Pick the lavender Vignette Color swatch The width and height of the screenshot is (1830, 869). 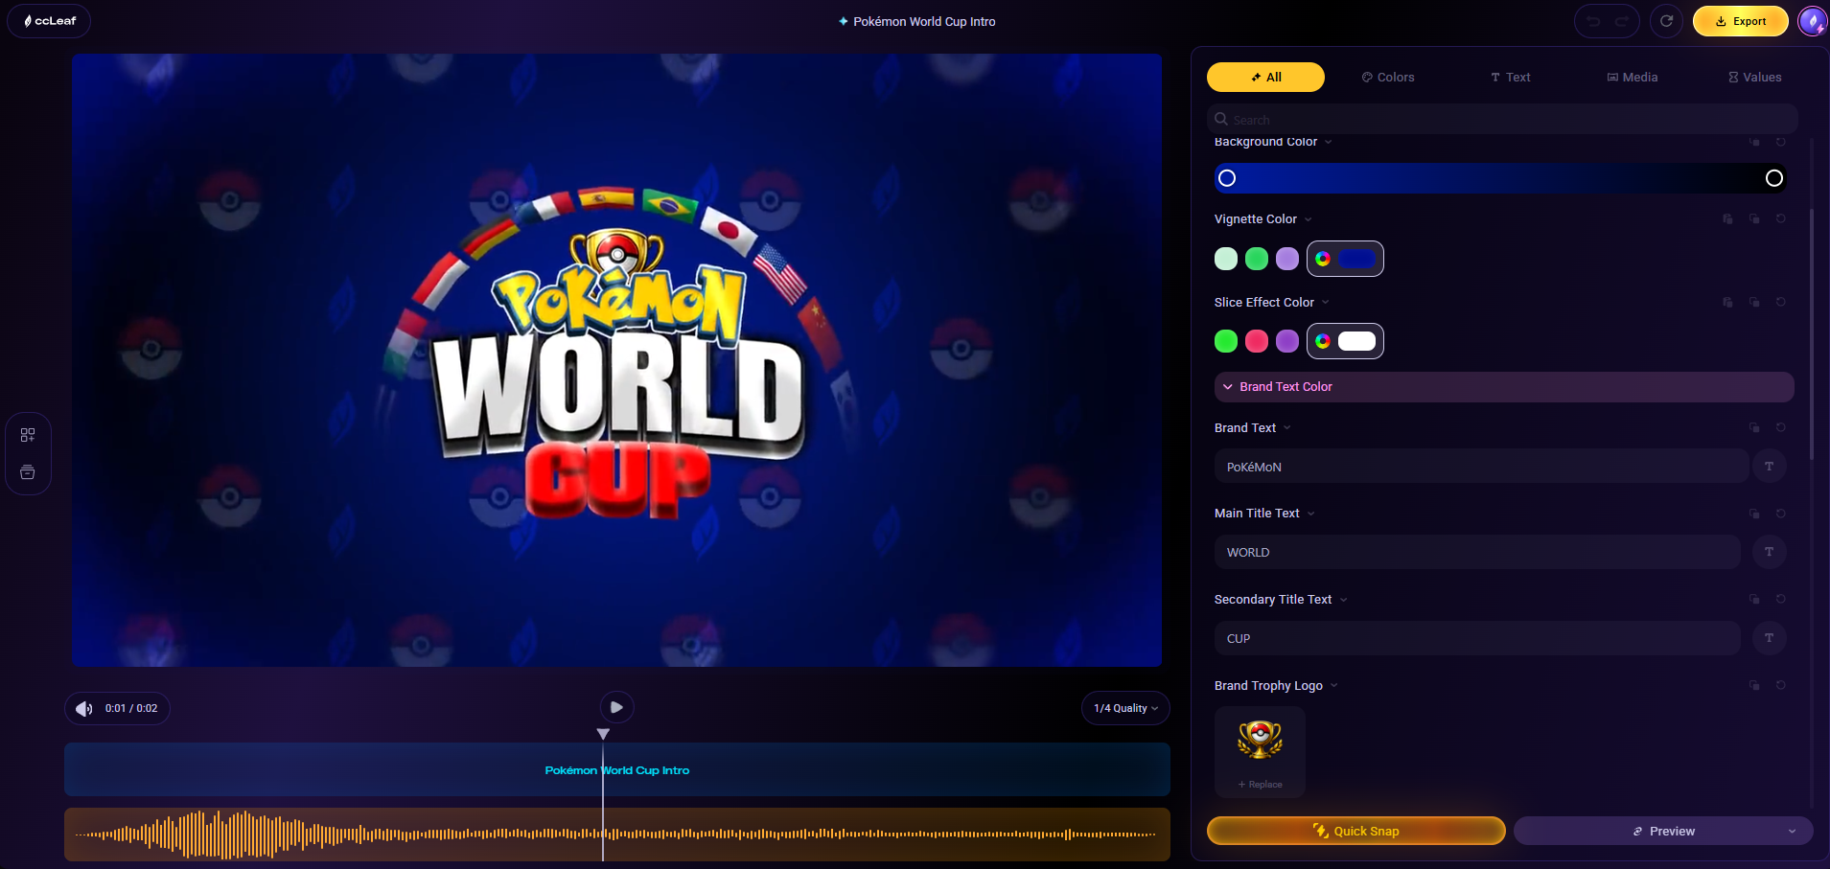click(x=1287, y=259)
